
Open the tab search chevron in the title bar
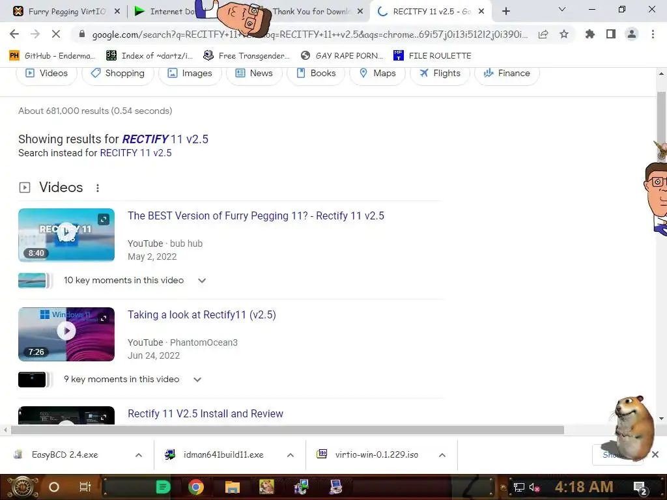562,9
